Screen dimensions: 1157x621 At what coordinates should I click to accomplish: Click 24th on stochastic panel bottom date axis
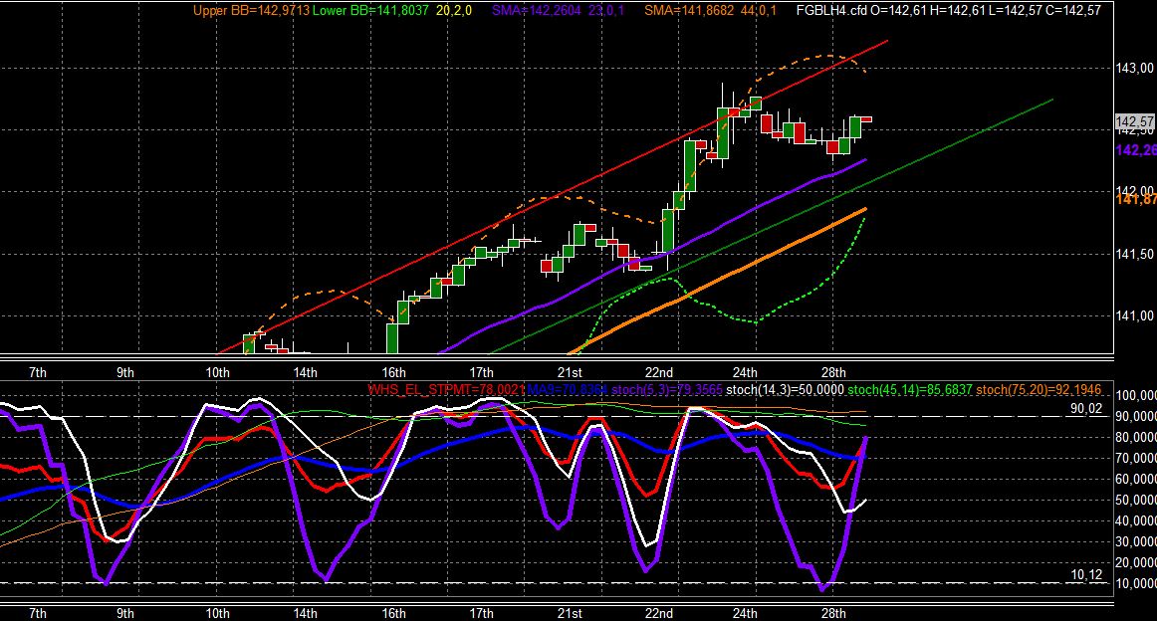(x=745, y=613)
